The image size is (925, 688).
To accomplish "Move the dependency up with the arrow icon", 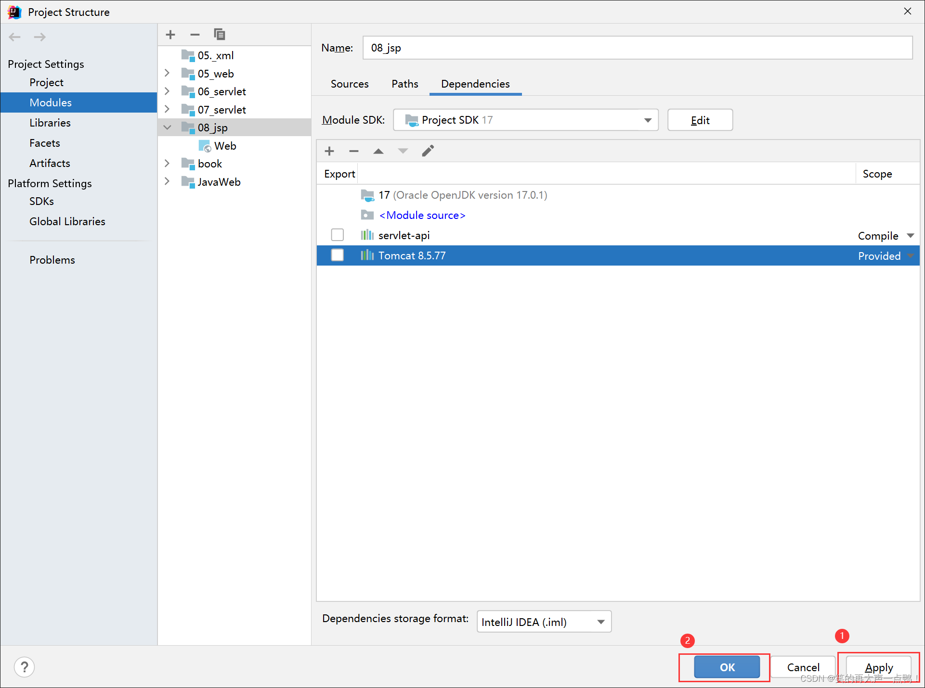I will 378,151.
